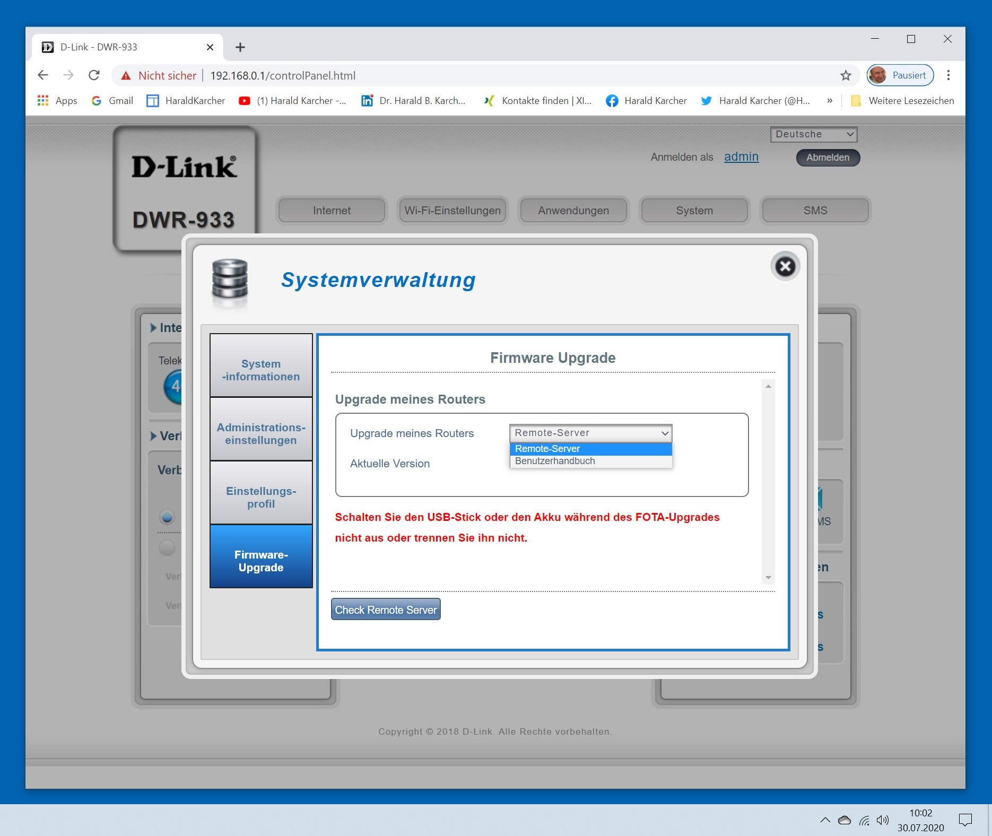Open the System menu
Screen dimensions: 992x836
694,211
